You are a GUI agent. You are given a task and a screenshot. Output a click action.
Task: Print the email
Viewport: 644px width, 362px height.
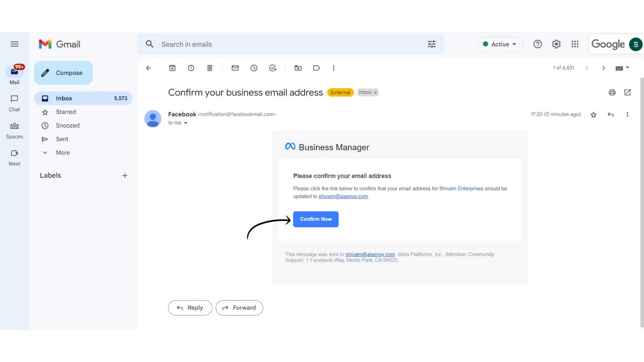click(612, 92)
